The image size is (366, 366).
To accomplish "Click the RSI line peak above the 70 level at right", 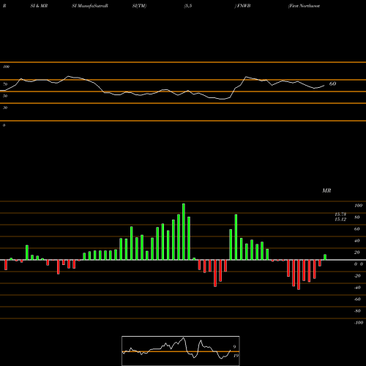I will [x=246, y=77].
